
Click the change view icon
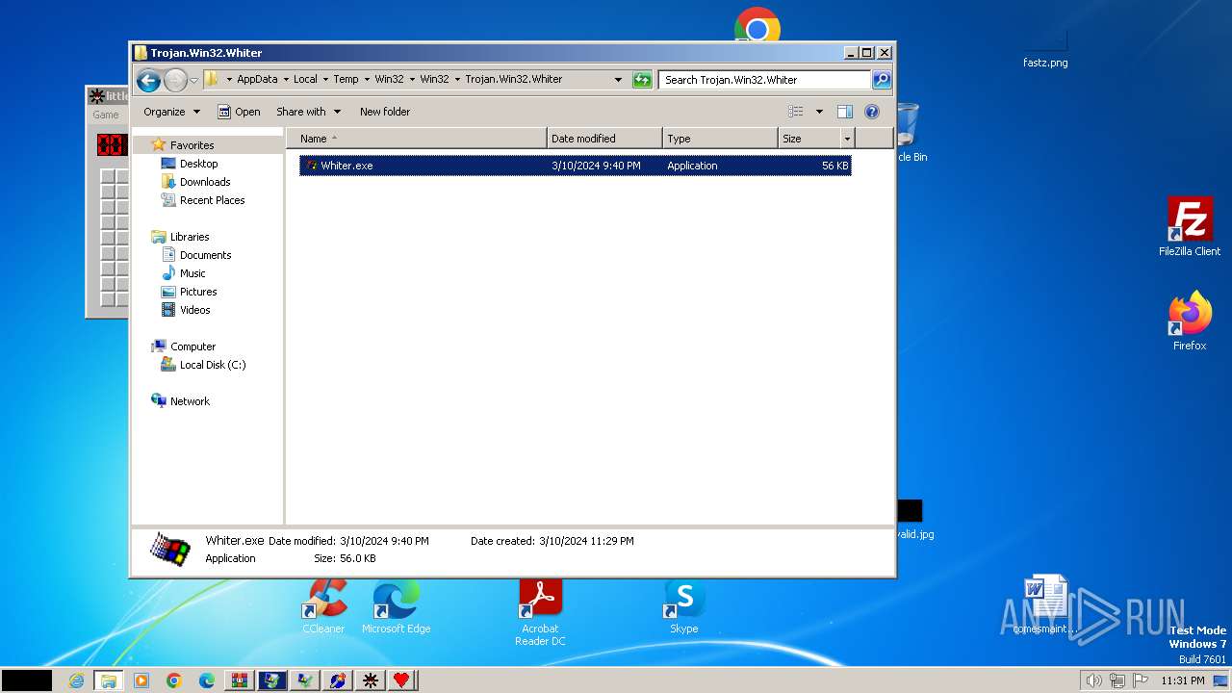pyautogui.click(x=796, y=112)
